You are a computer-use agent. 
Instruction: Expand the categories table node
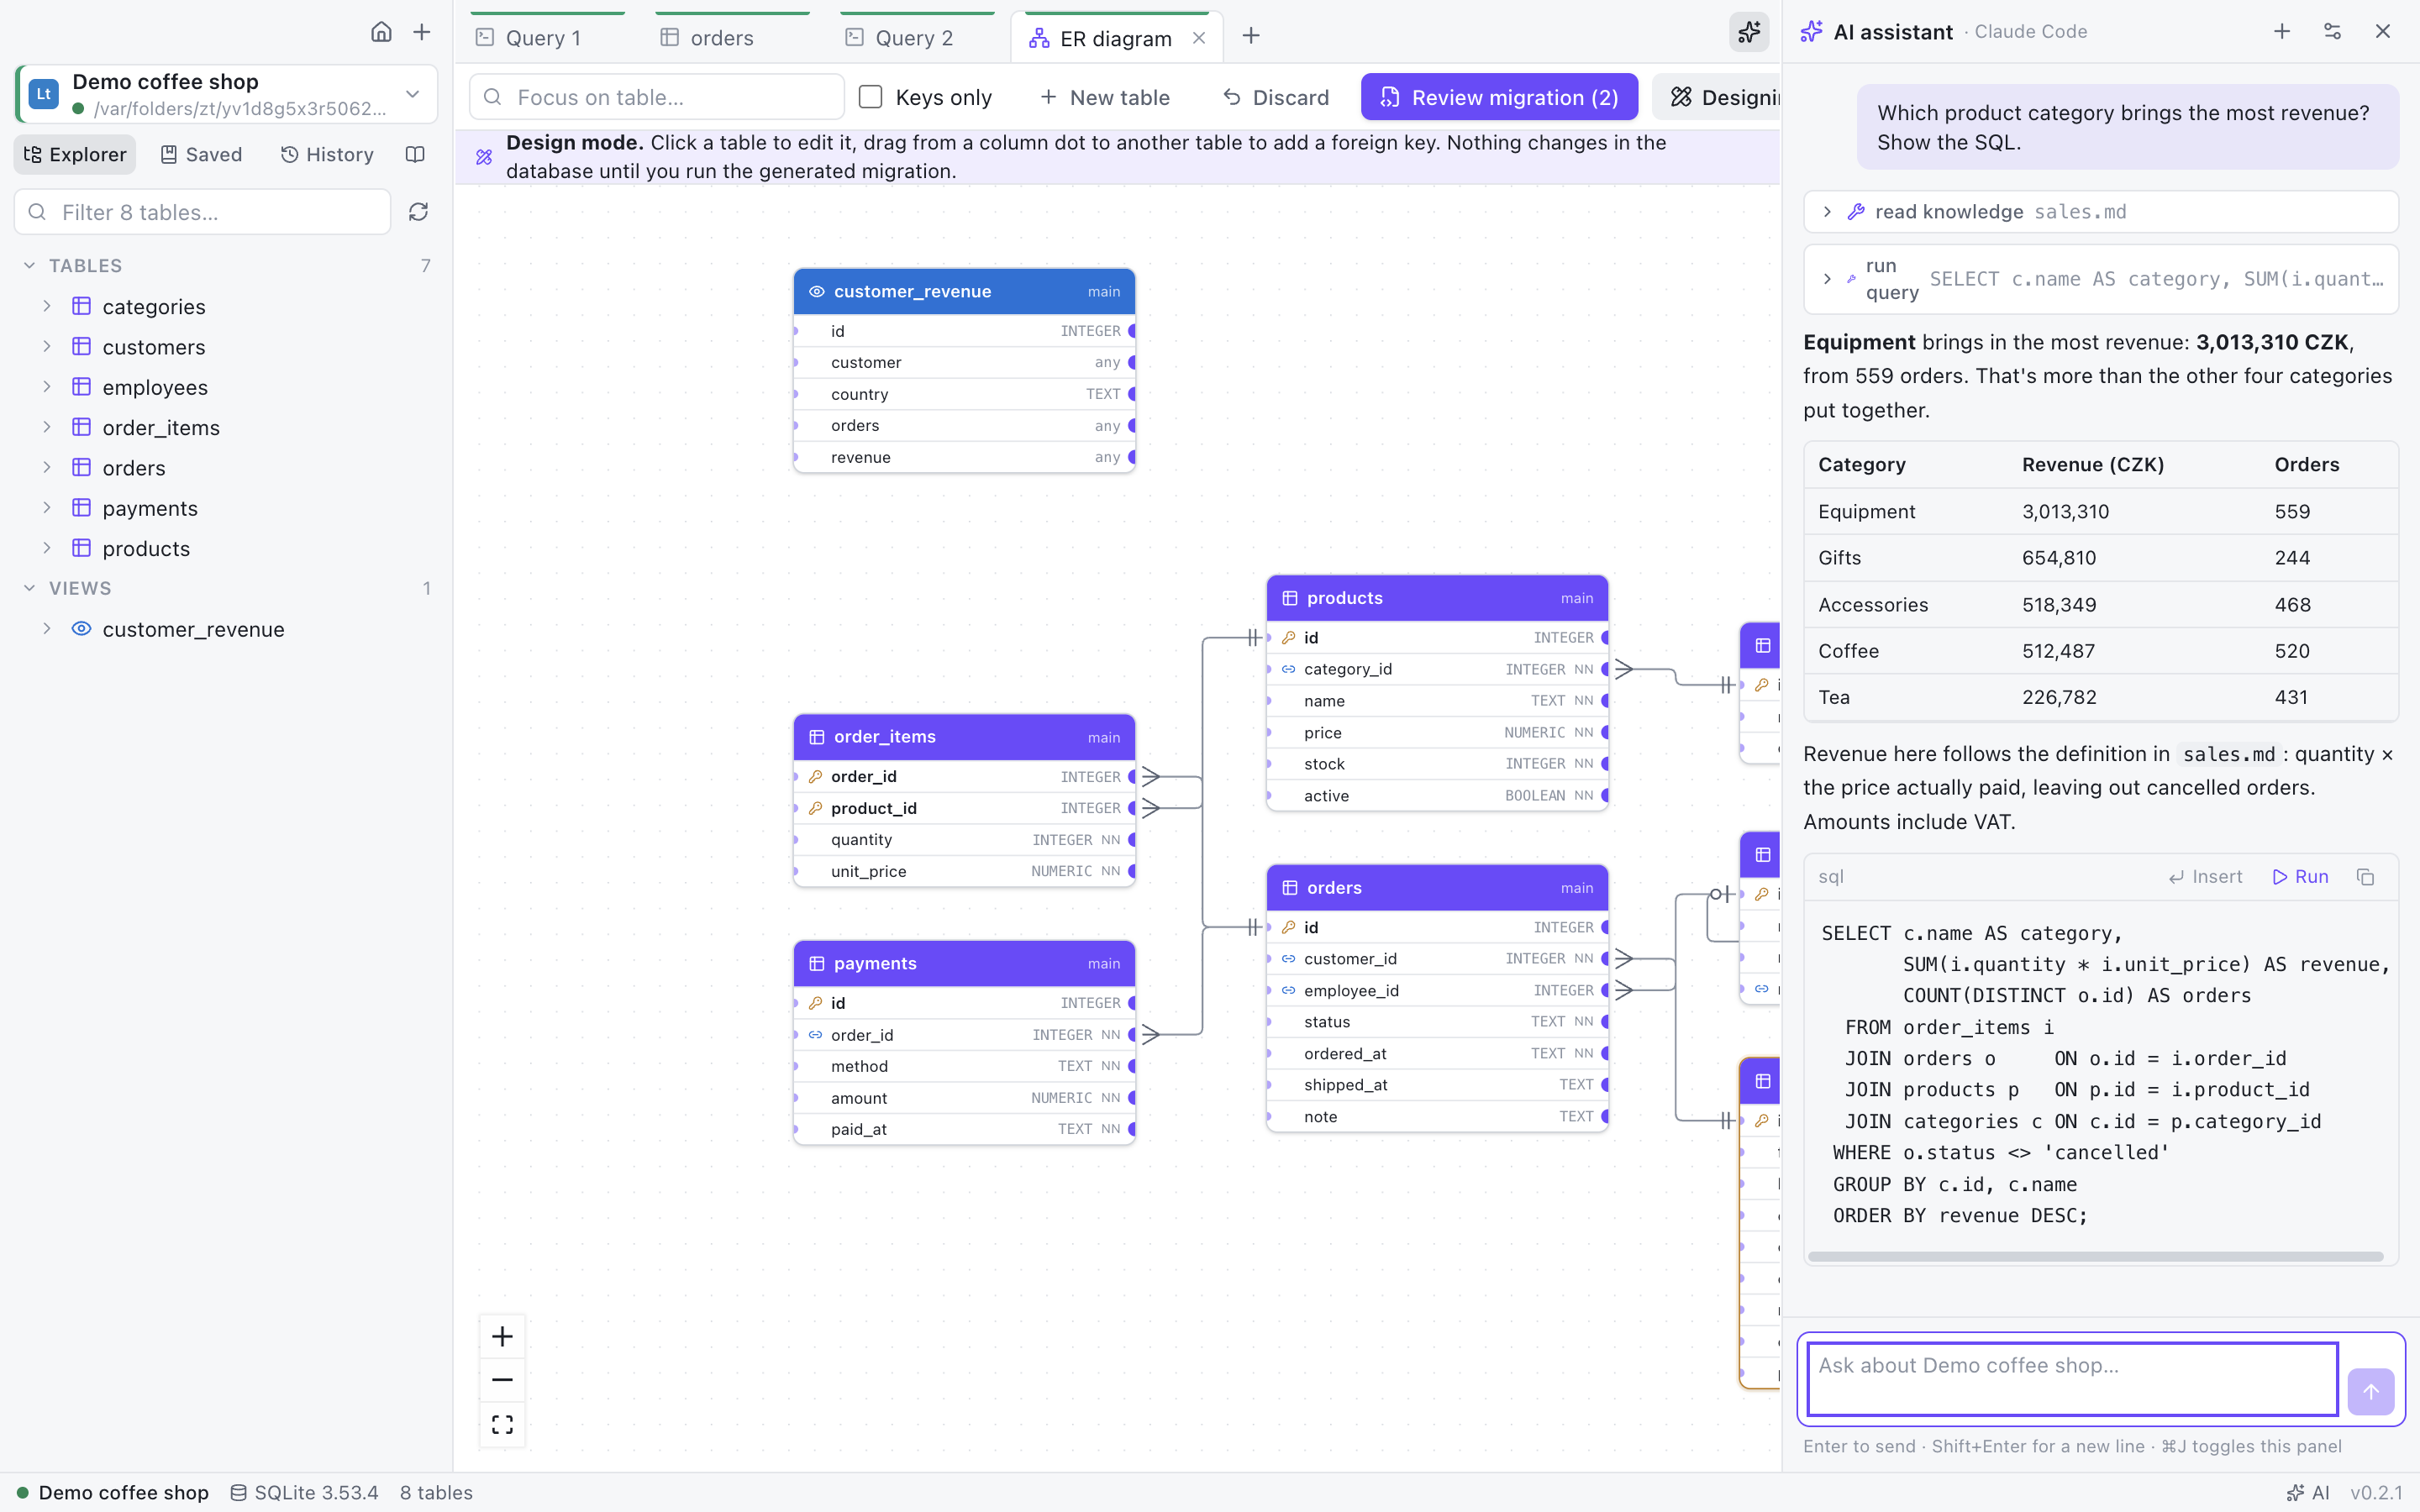click(x=46, y=306)
